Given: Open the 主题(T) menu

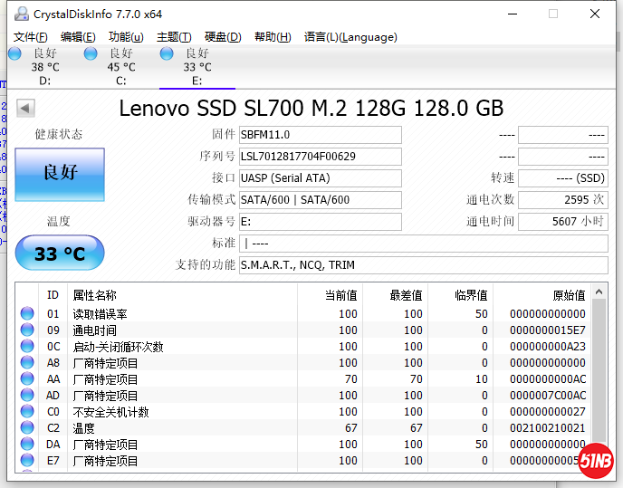Looking at the screenshot, I should 174,37.
